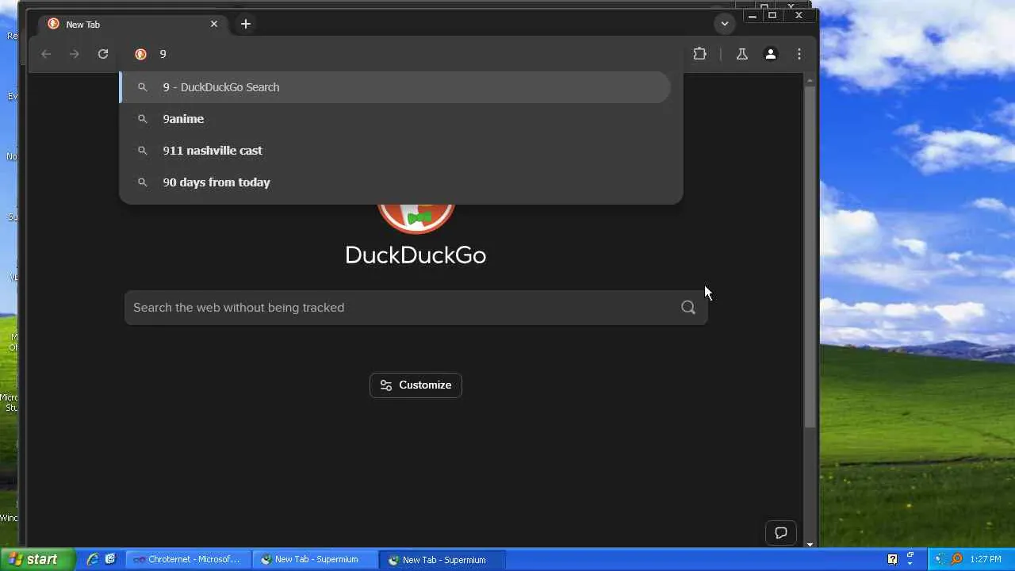Viewport: 1015px width, 571px height.
Task: Click the page scrollbar up arrow
Action: pos(810,79)
